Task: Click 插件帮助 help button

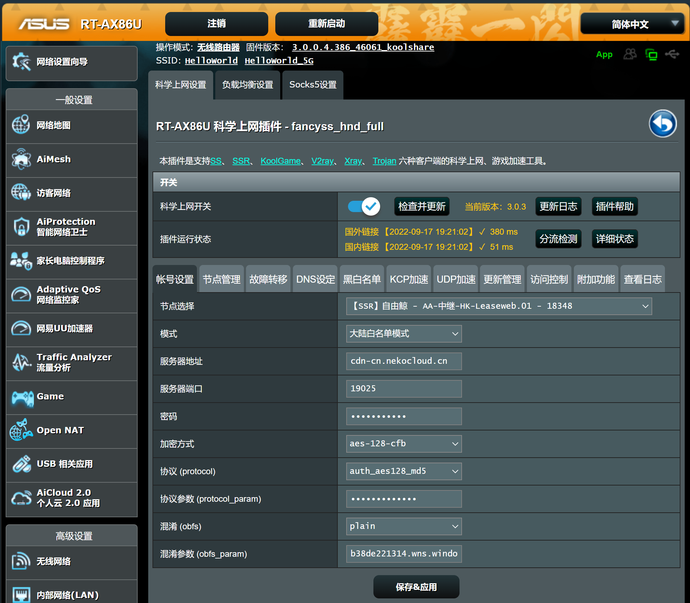Action: point(615,206)
